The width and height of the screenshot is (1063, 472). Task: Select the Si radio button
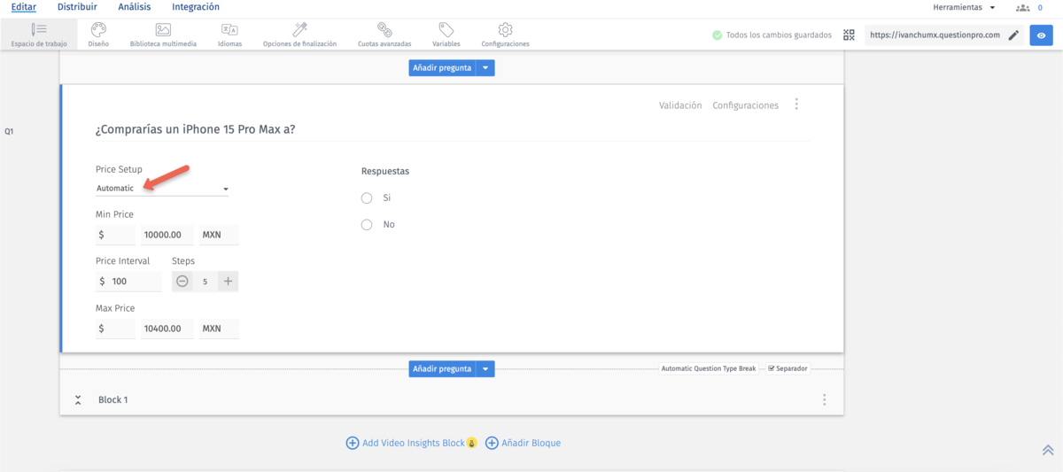[367, 198]
